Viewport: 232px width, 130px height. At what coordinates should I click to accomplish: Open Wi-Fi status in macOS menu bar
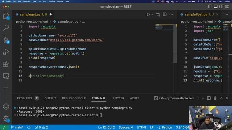click(x=198, y=1)
